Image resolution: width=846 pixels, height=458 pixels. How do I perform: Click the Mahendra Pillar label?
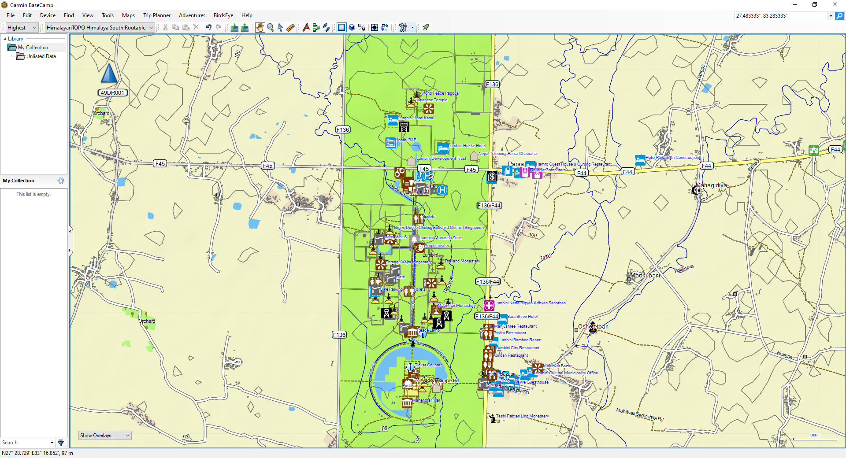pos(427,400)
